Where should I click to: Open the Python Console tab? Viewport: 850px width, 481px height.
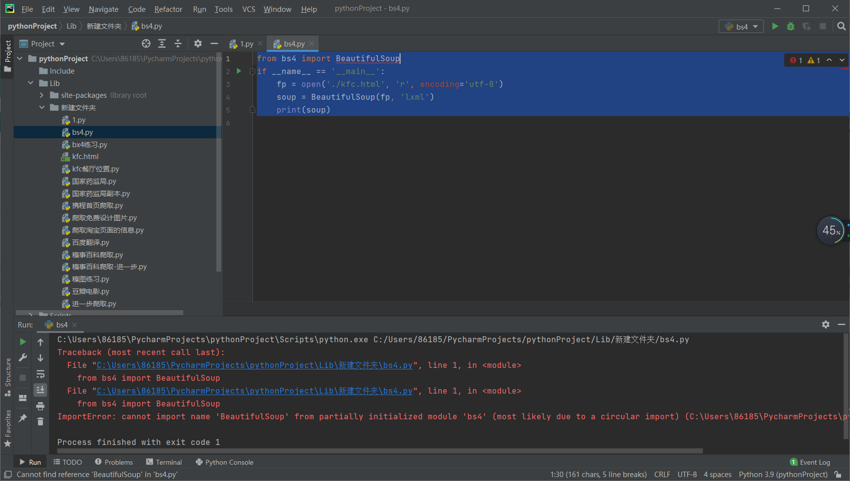[x=225, y=462]
